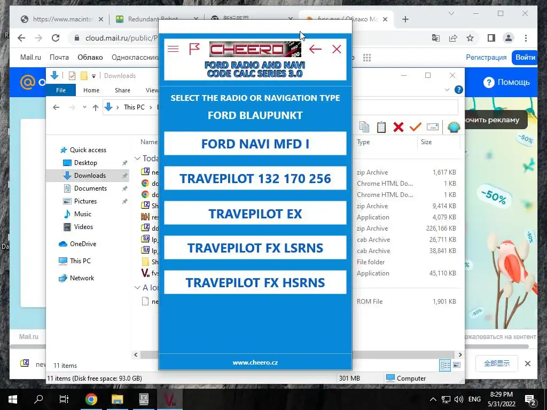Select TRAVEPILOT FX HSRNS option

[255, 282]
